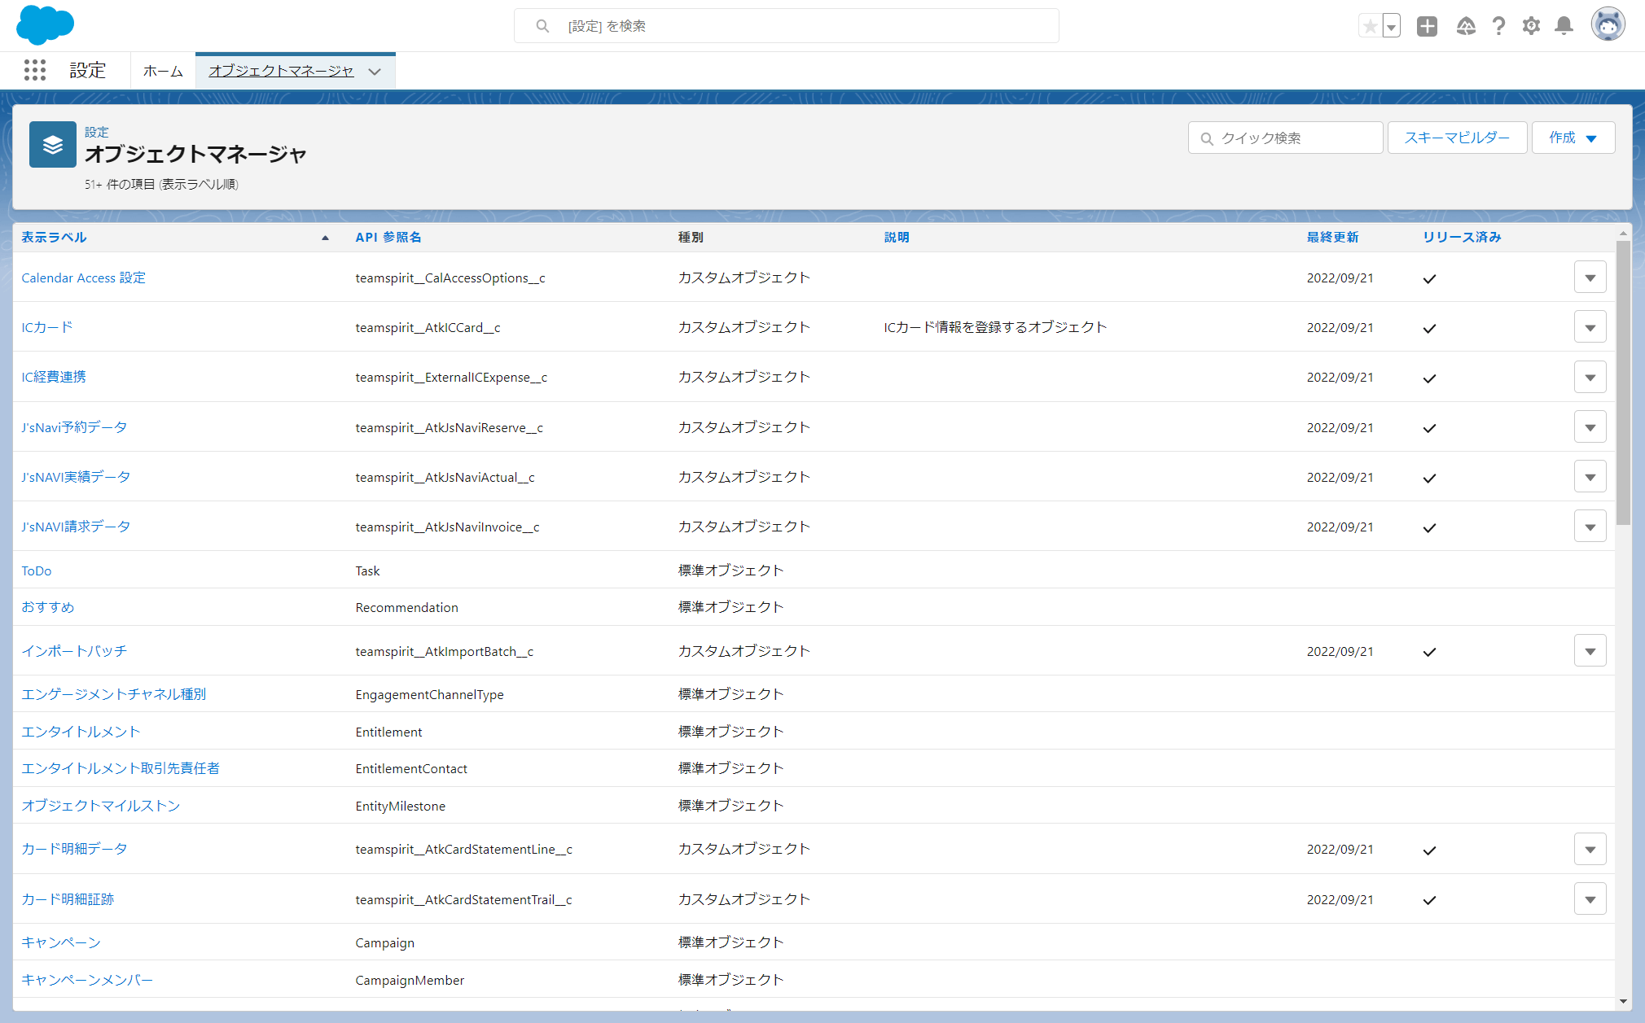Viewport: 1645px width, 1023px height.
Task: Switch to the ホーム tab
Action: point(163,72)
